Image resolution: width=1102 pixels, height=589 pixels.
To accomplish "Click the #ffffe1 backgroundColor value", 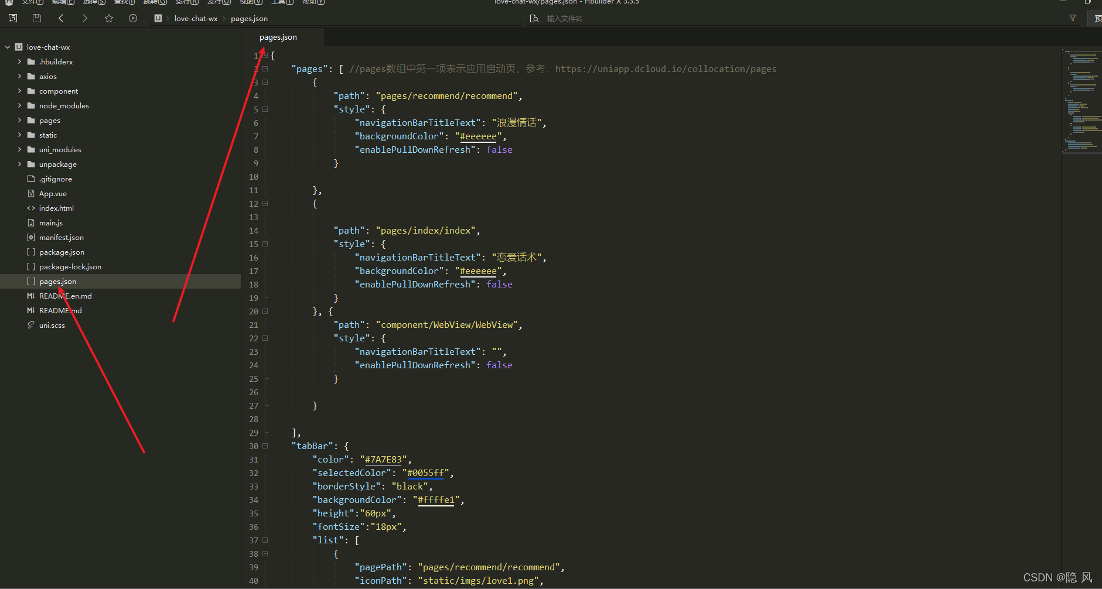I will (436, 500).
